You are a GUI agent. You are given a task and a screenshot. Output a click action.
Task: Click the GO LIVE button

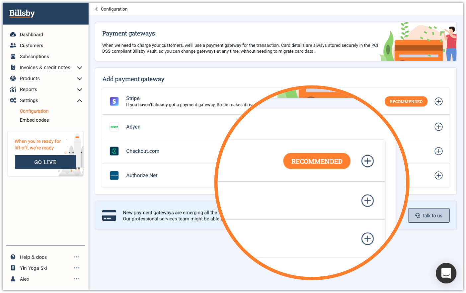[45, 162]
